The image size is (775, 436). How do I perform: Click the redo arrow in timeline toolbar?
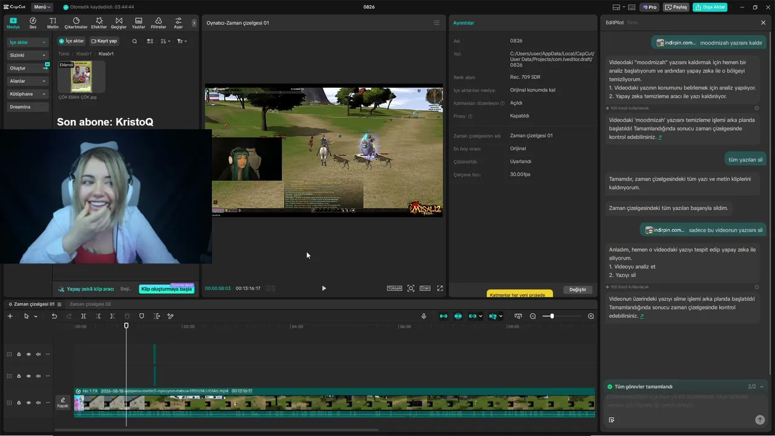tap(68, 316)
